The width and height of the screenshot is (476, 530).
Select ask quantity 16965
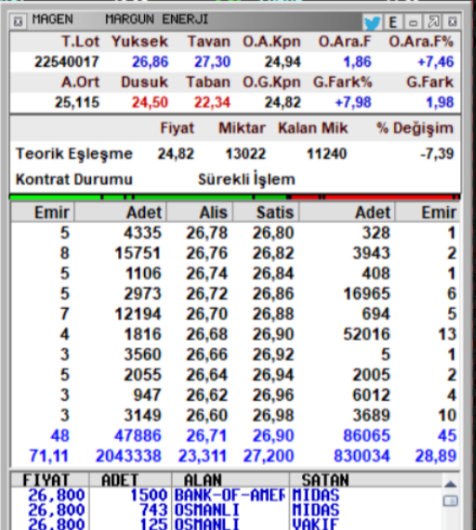(367, 293)
